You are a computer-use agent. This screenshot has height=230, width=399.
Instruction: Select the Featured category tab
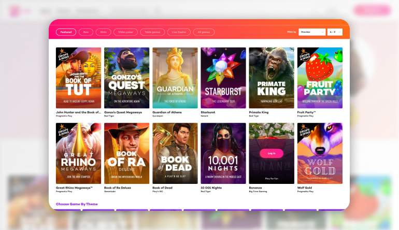point(66,32)
